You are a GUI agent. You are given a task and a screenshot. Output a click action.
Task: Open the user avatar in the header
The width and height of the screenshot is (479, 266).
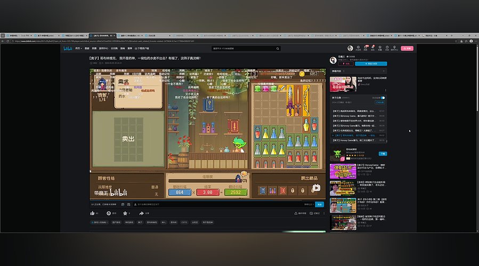coord(350,48)
